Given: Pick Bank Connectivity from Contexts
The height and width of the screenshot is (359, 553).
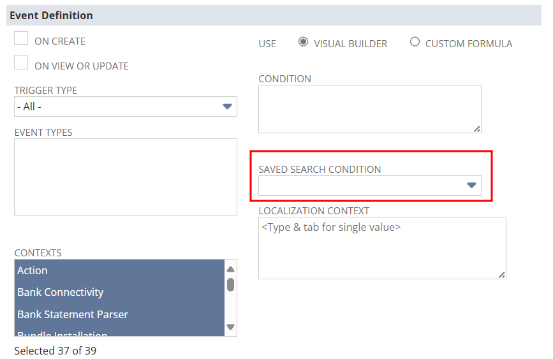Looking at the screenshot, I should [119, 292].
